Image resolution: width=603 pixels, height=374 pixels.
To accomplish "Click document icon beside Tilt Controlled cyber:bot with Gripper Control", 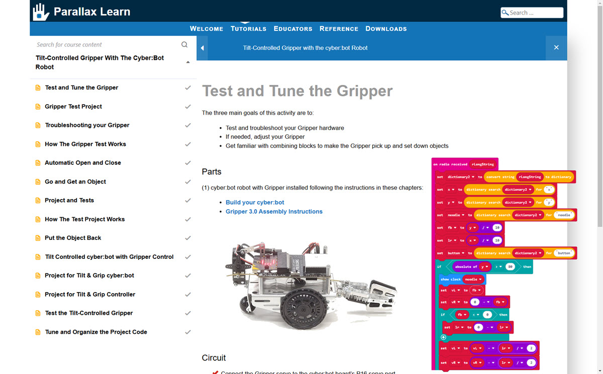I will 38,257.
